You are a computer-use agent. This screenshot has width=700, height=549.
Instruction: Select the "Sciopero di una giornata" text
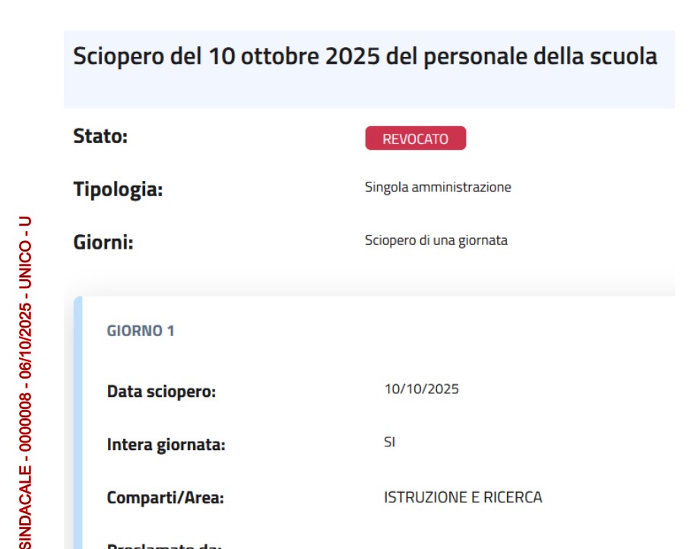coord(436,241)
